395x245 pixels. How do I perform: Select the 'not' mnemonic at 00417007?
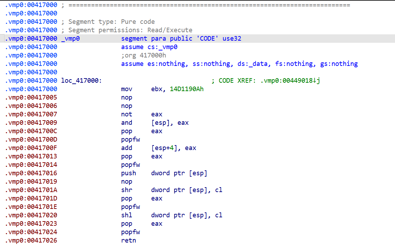[127, 114]
